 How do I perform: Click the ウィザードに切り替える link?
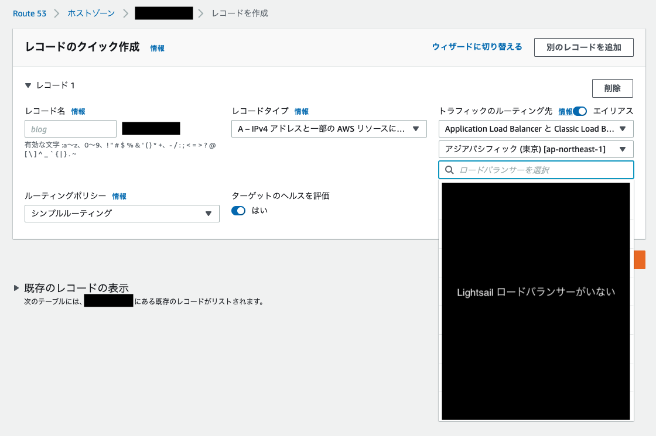pos(477,47)
